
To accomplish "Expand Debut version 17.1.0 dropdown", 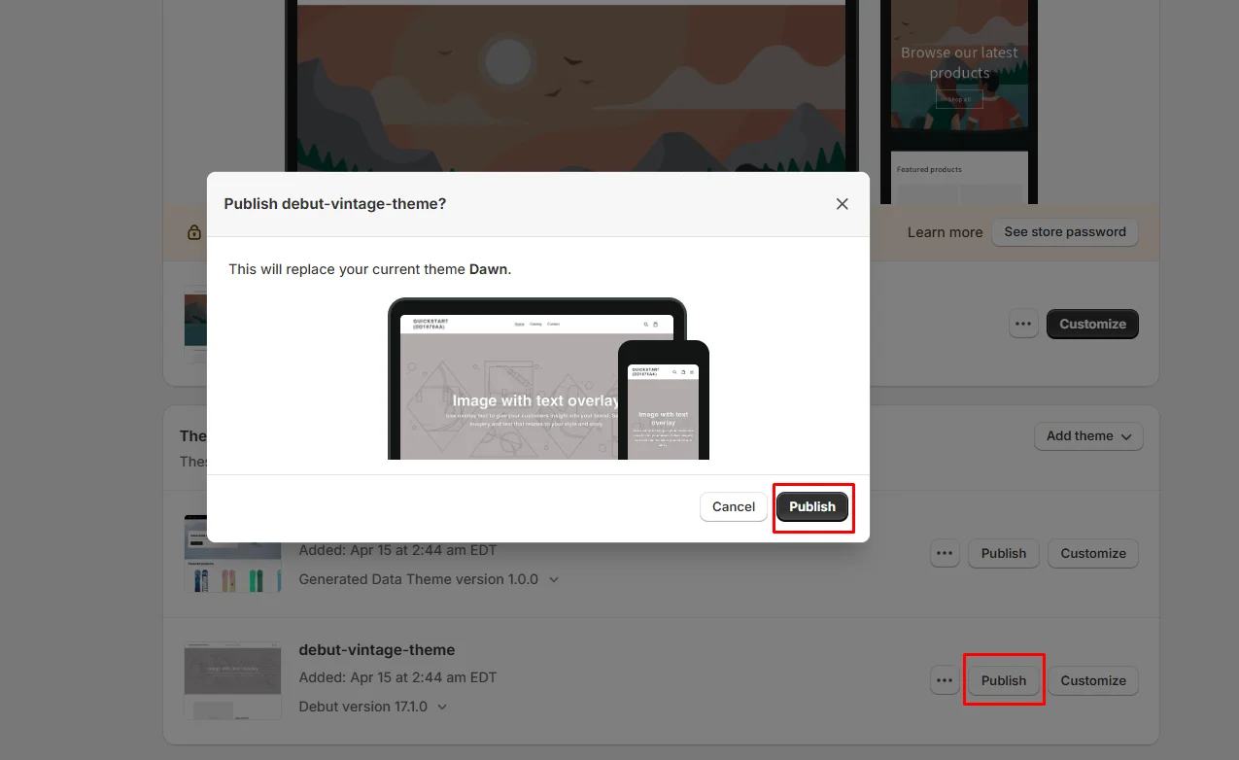I will [443, 707].
